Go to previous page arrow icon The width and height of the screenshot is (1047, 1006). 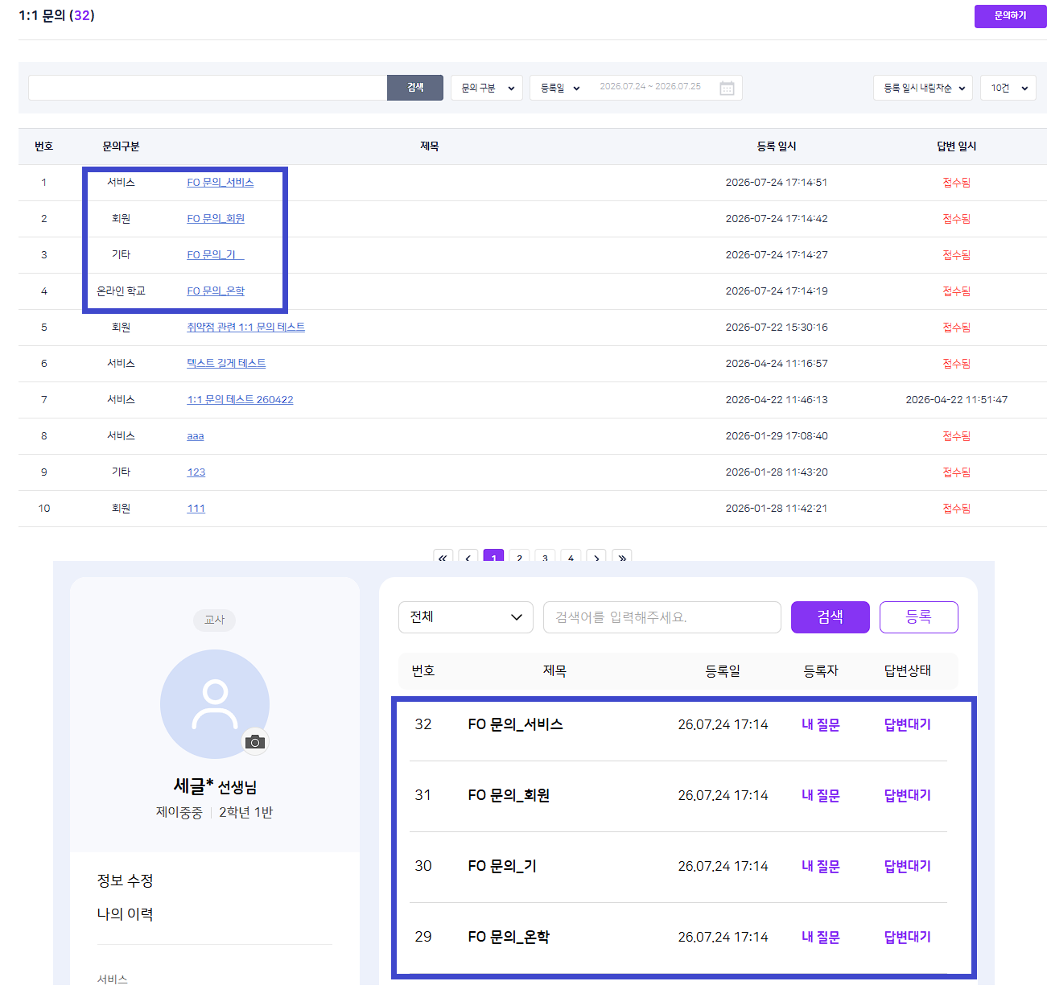click(468, 557)
